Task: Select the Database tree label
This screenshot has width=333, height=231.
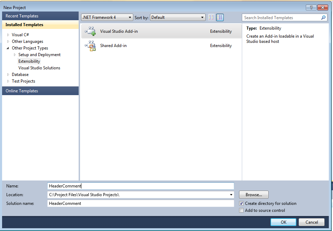Action: (x=20, y=75)
